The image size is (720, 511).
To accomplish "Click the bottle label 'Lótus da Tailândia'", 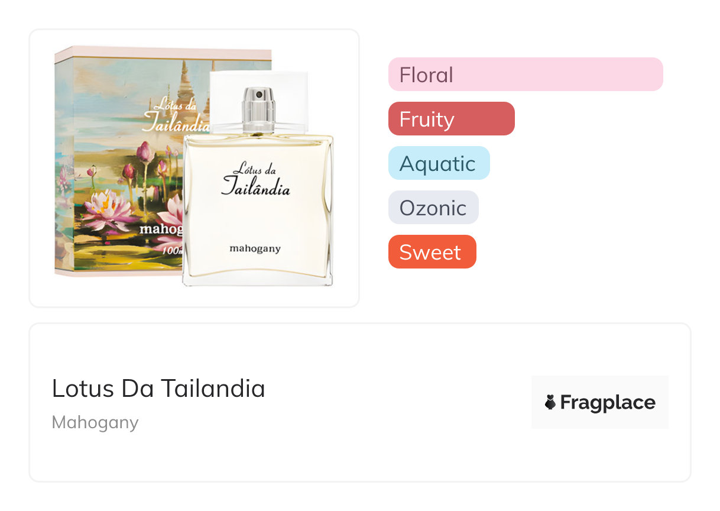I will (x=256, y=180).
